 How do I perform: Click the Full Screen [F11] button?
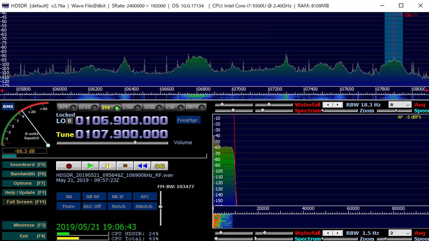coord(24,202)
